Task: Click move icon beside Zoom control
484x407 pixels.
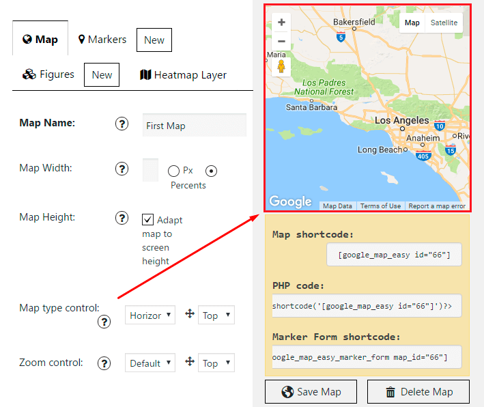Action: [x=190, y=361]
